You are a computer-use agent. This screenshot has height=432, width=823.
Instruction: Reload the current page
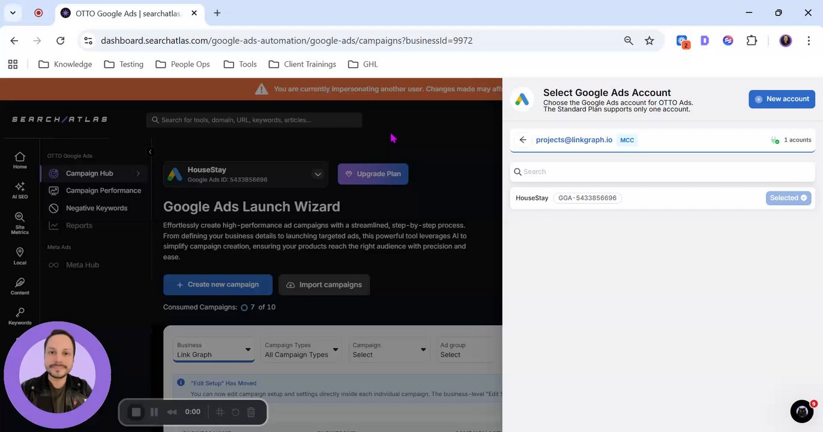60,41
